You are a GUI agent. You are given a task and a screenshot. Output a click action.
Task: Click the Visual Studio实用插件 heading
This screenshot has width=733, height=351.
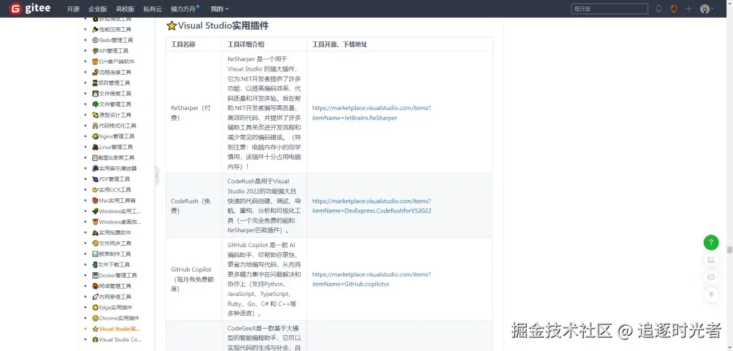click(218, 26)
